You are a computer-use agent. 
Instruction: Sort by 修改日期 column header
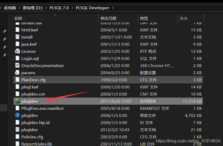[108, 18]
